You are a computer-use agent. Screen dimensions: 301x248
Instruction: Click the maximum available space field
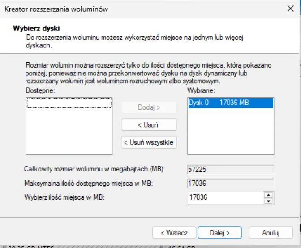(x=230, y=183)
